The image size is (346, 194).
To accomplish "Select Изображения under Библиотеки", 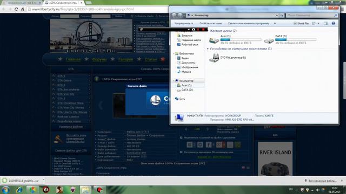I will coord(190,67).
